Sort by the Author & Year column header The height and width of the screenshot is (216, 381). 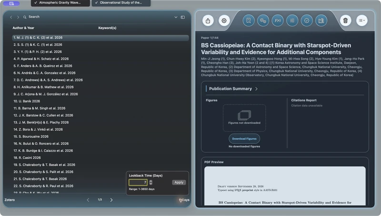[23, 28]
